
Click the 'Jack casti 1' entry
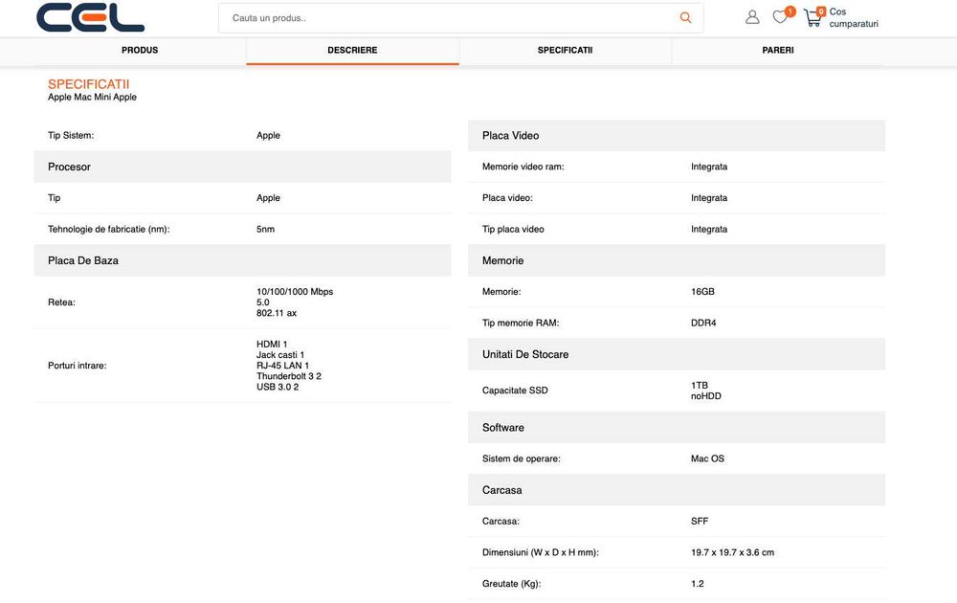coord(280,354)
